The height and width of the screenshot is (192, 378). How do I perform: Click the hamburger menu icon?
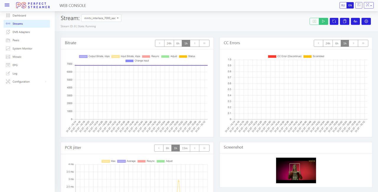tap(7, 5)
